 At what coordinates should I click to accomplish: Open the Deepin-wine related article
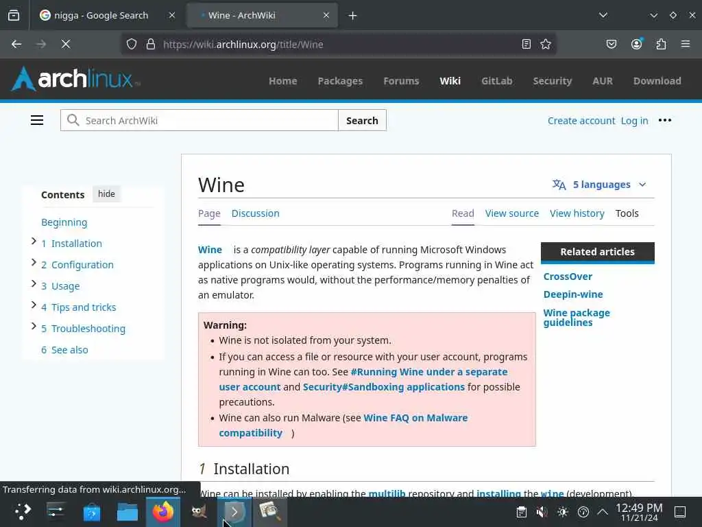coord(573,294)
